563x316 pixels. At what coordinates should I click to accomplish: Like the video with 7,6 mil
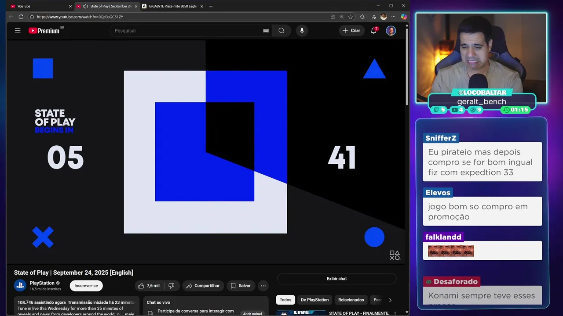pyautogui.click(x=149, y=286)
